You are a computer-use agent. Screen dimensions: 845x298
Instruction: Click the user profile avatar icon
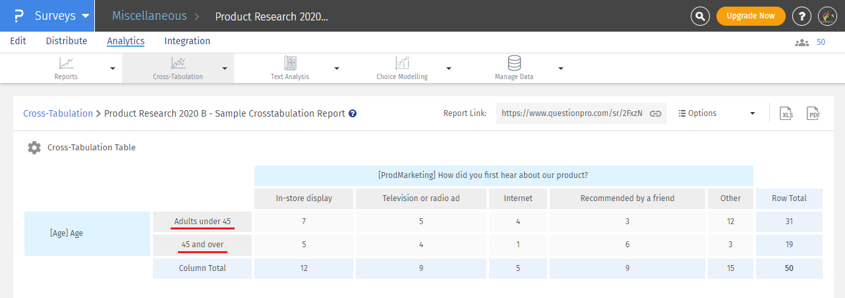tap(827, 16)
